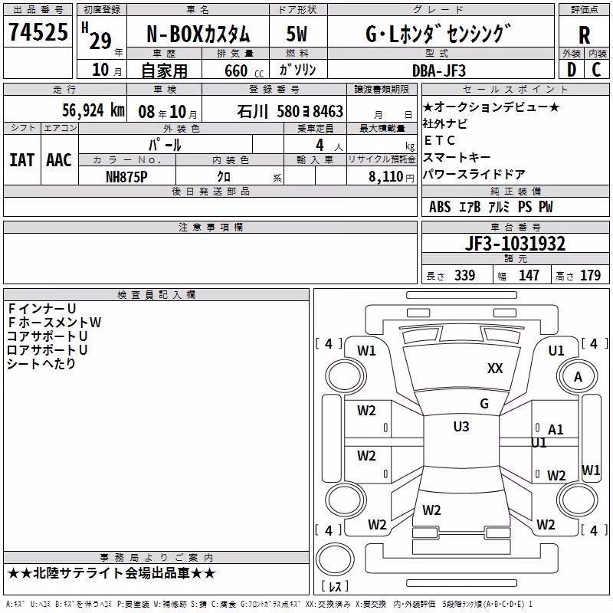Select the 後日発送部品 header
The height and width of the screenshot is (613, 613).
(210, 191)
